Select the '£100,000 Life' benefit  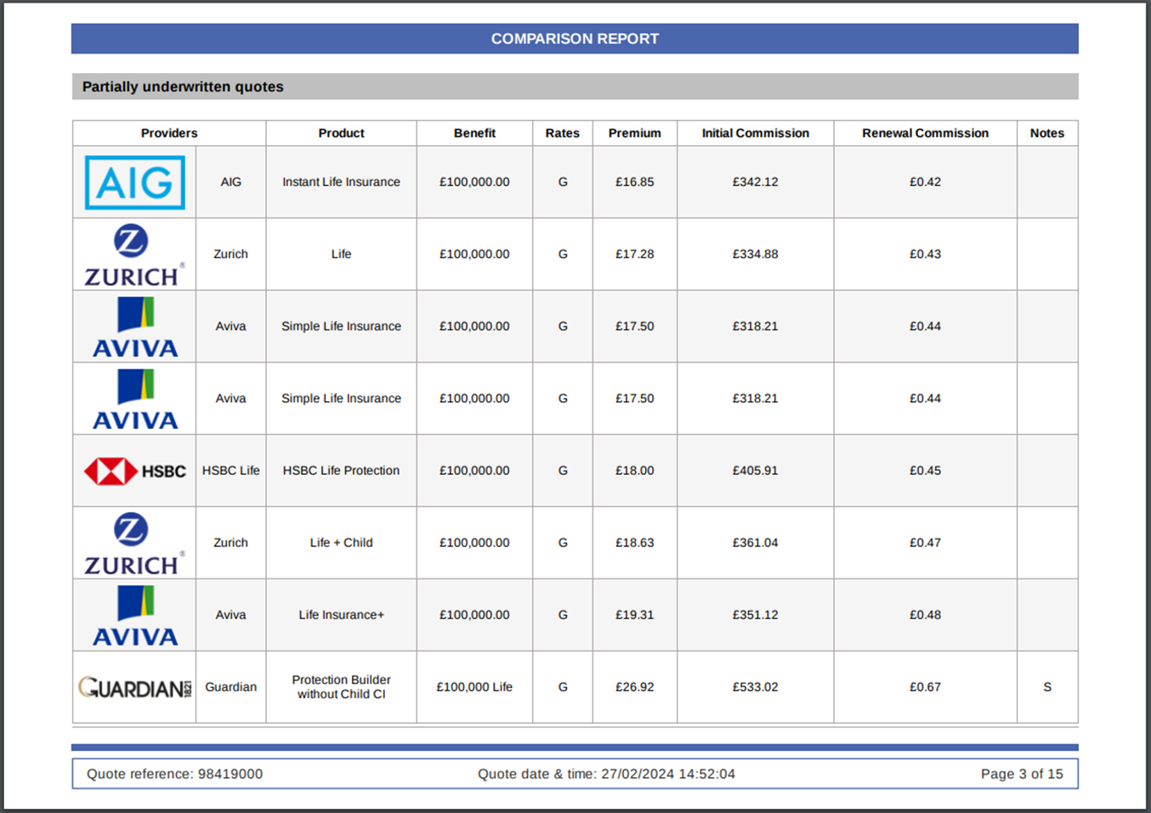pyautogui.click(x=474, y=687)
